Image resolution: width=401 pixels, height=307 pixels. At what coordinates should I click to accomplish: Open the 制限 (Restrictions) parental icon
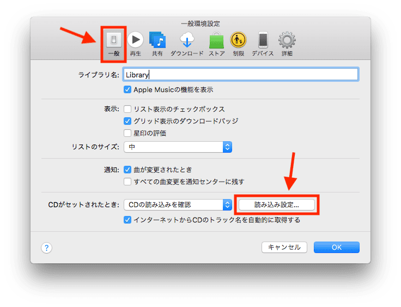238,44
